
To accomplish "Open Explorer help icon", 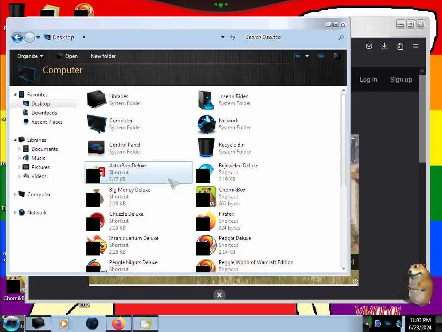I will click(337, 56).
